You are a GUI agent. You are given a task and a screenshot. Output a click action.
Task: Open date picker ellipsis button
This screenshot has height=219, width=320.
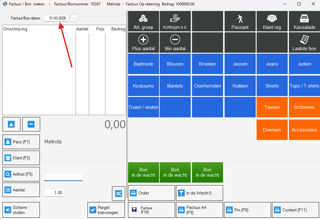[x=74, y=18]
